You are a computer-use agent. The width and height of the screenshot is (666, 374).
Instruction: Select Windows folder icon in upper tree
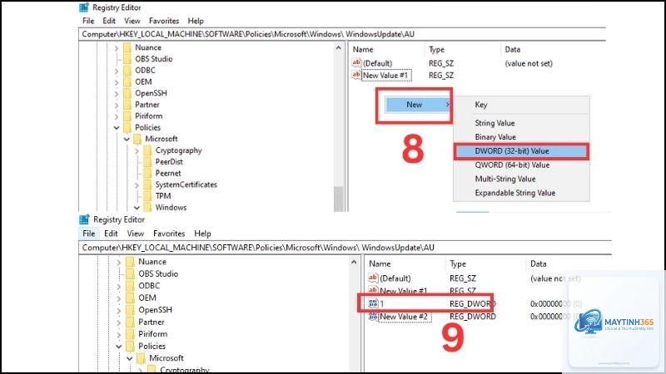147,208
